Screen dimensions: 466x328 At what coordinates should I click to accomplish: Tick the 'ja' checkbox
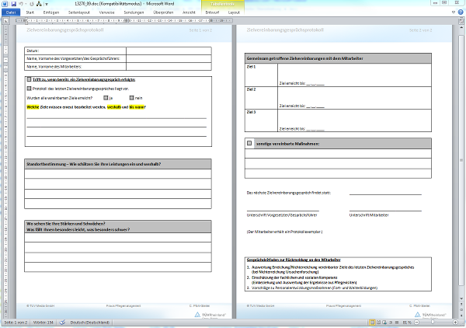[105, 98]
